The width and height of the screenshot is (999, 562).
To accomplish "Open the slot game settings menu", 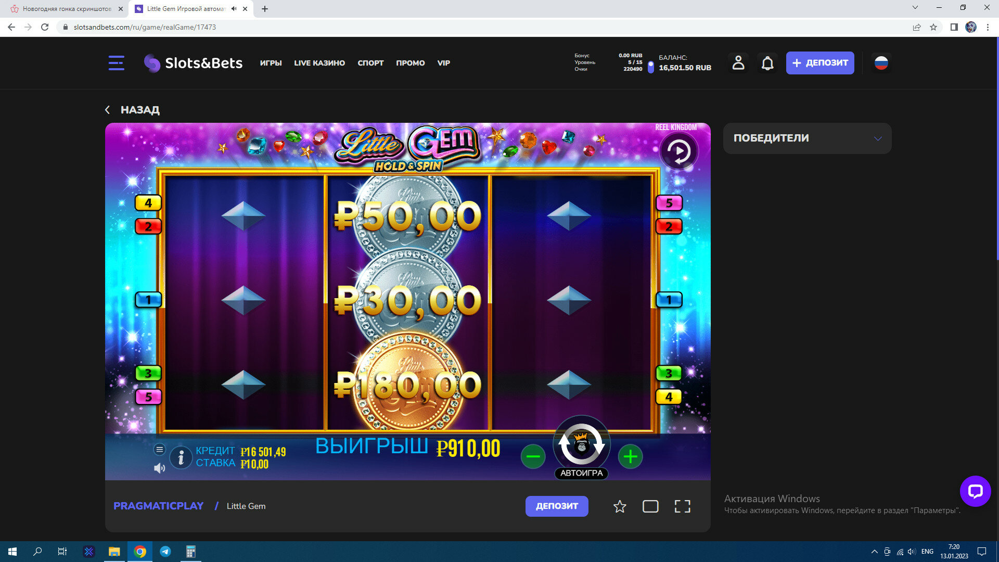I will pos(160,449).
